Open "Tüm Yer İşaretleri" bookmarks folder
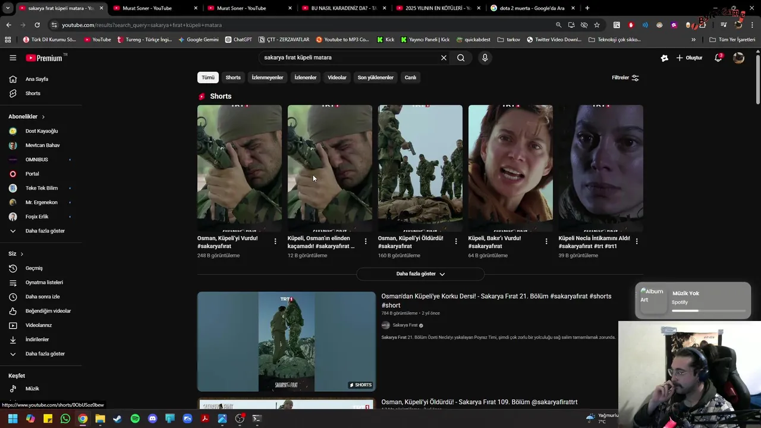This screenshot has width=761, height=428. tap(732, 40)
